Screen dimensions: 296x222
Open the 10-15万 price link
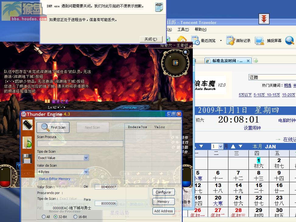pos(273,95)
